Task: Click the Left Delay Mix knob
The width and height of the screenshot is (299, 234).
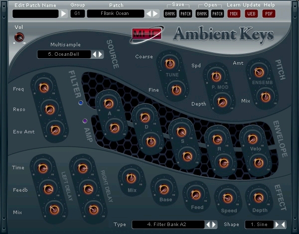Action: click(54, 210)
